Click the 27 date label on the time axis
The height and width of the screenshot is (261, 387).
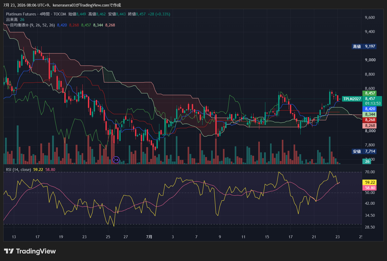point(126,237)
